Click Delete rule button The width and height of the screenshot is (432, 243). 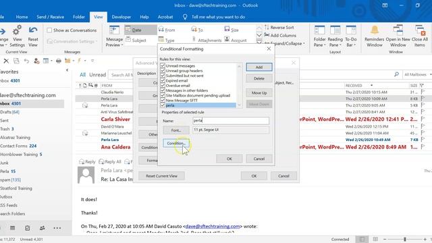[259, 78]
